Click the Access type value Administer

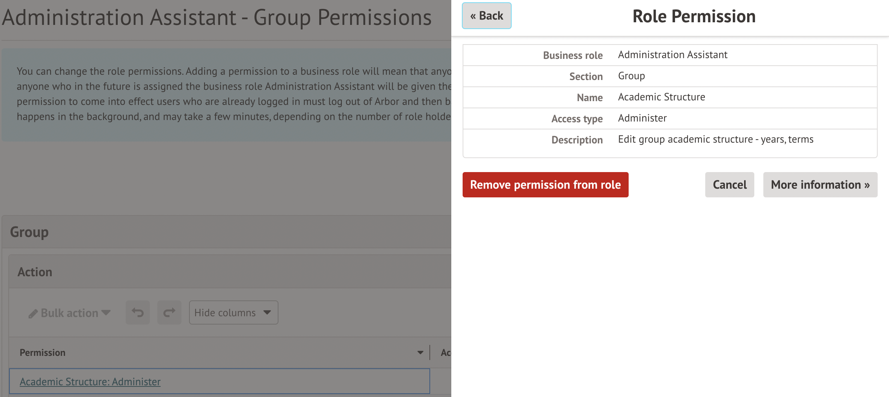click(642, 118)
